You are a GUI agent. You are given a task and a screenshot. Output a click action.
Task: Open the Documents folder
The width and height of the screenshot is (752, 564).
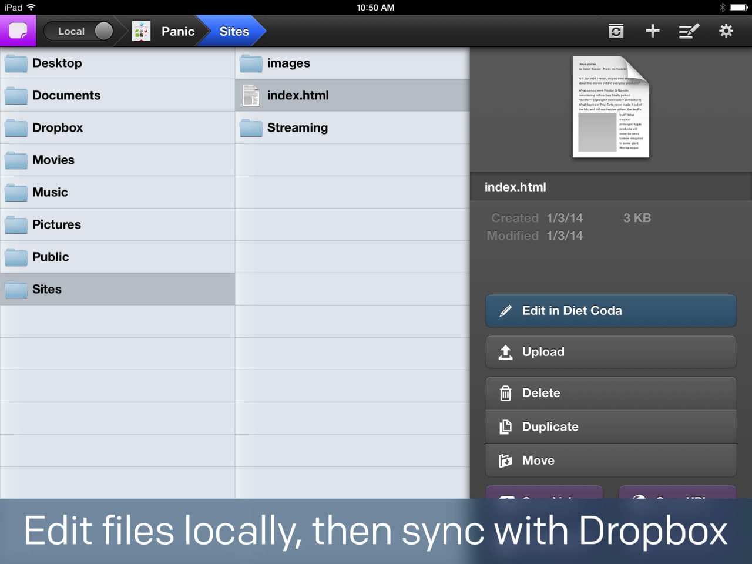66,95
